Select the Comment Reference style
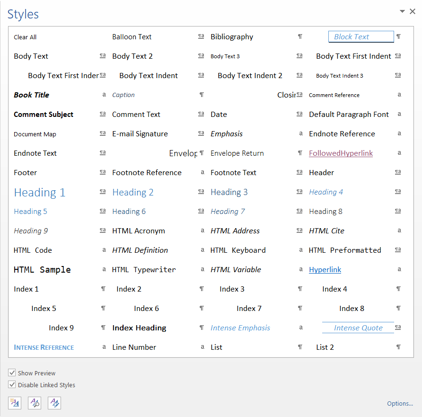 pos(334,95)
